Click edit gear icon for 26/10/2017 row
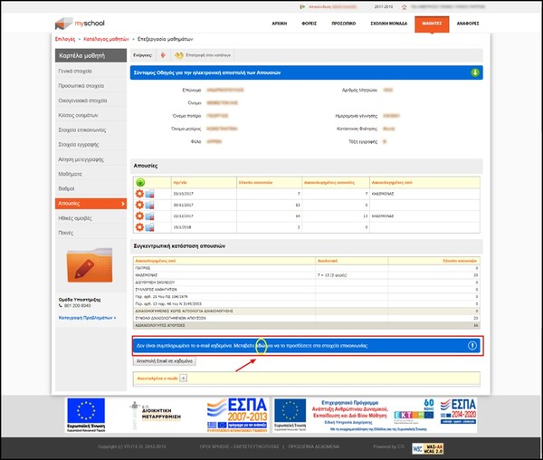Screen dimensions: 543x460 click(x=140, y=193)
